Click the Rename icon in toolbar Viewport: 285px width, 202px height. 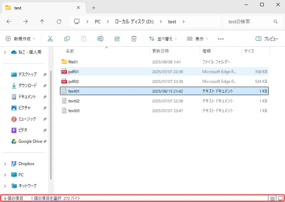[x=100, y=39]
